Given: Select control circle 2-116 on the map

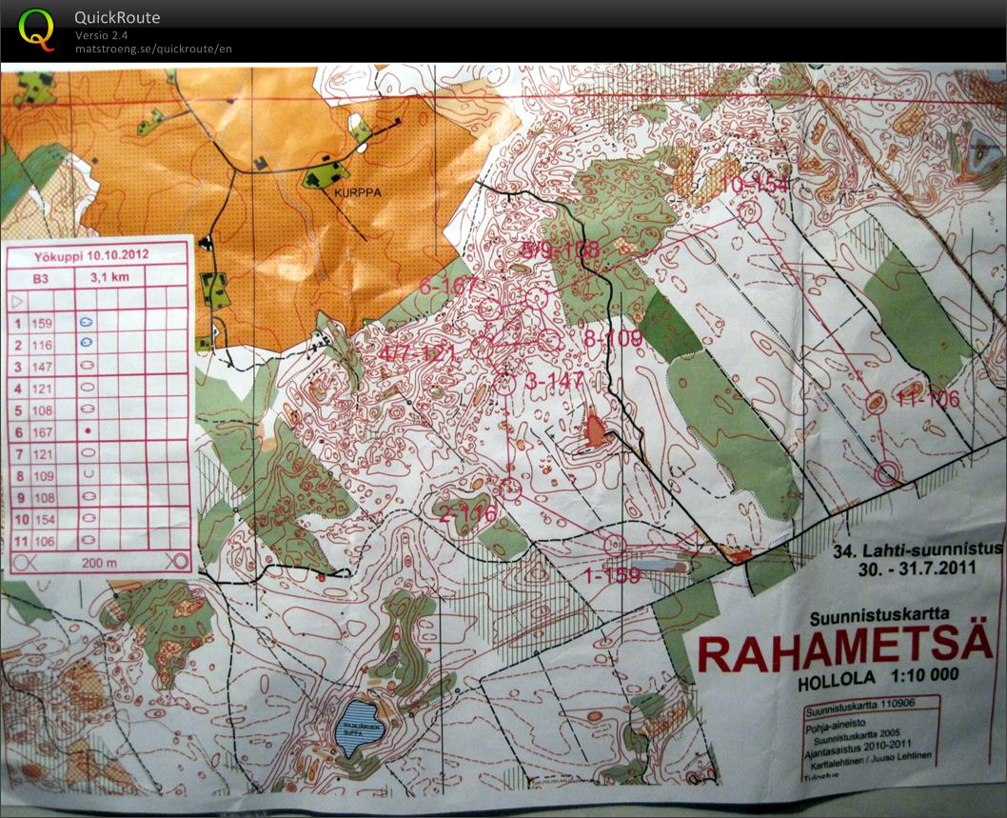Looking at the screenshot, I should pyautogui.click(x=510, y=489).
